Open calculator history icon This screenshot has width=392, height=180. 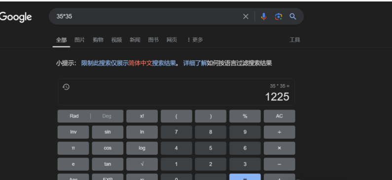click(66, 87)
